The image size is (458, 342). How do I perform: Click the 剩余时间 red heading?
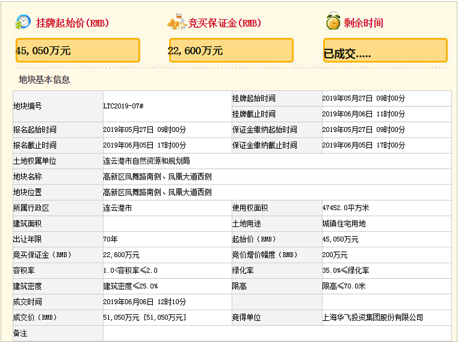coord(365,23)
